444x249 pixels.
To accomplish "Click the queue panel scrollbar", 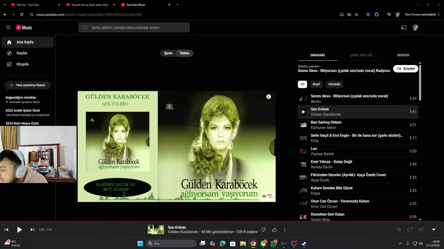I will (420, 83).
